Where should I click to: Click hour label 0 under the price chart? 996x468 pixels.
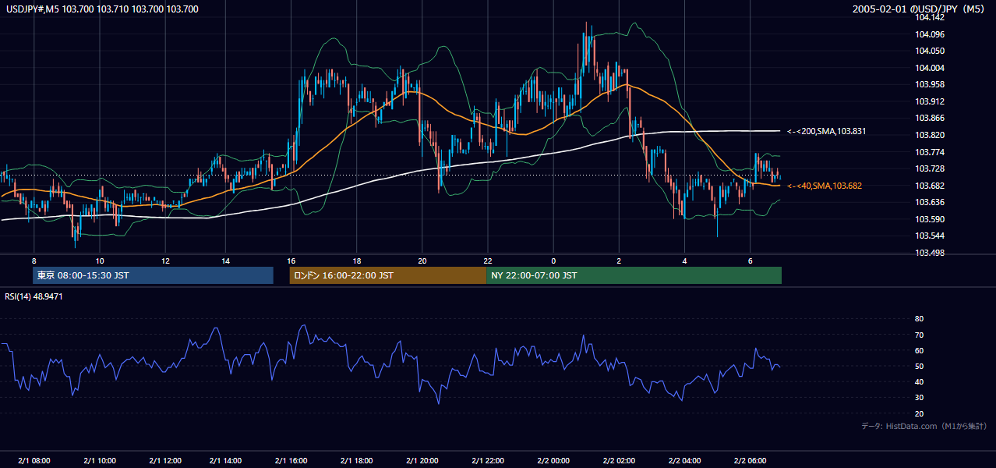pyautogui.click(x=553, y=261)
